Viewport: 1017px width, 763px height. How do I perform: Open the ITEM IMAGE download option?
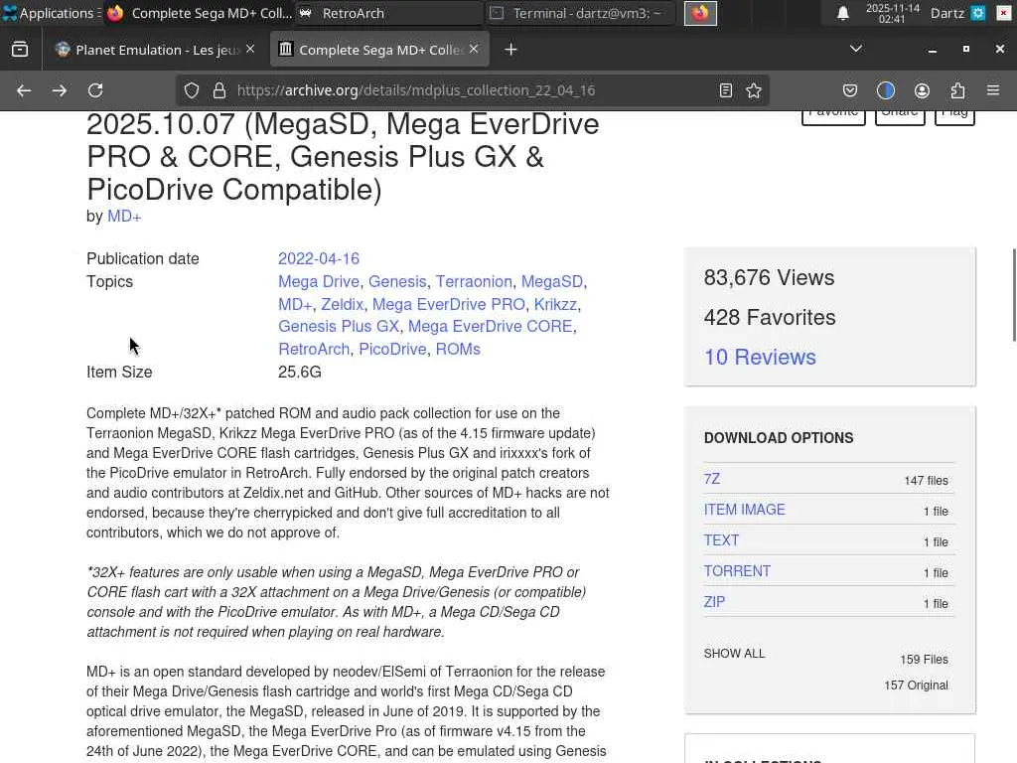[x=744, y=510]
